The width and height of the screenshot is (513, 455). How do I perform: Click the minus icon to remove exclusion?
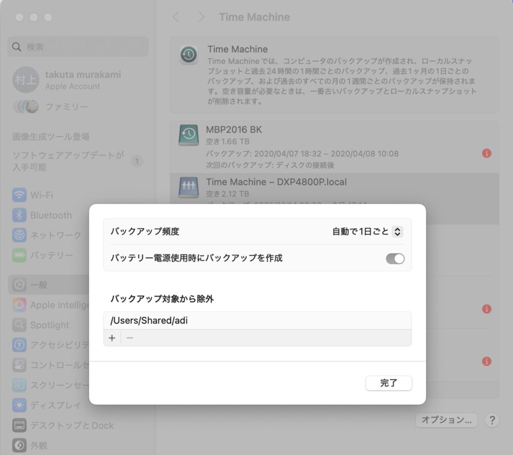(x=130, y=338)
